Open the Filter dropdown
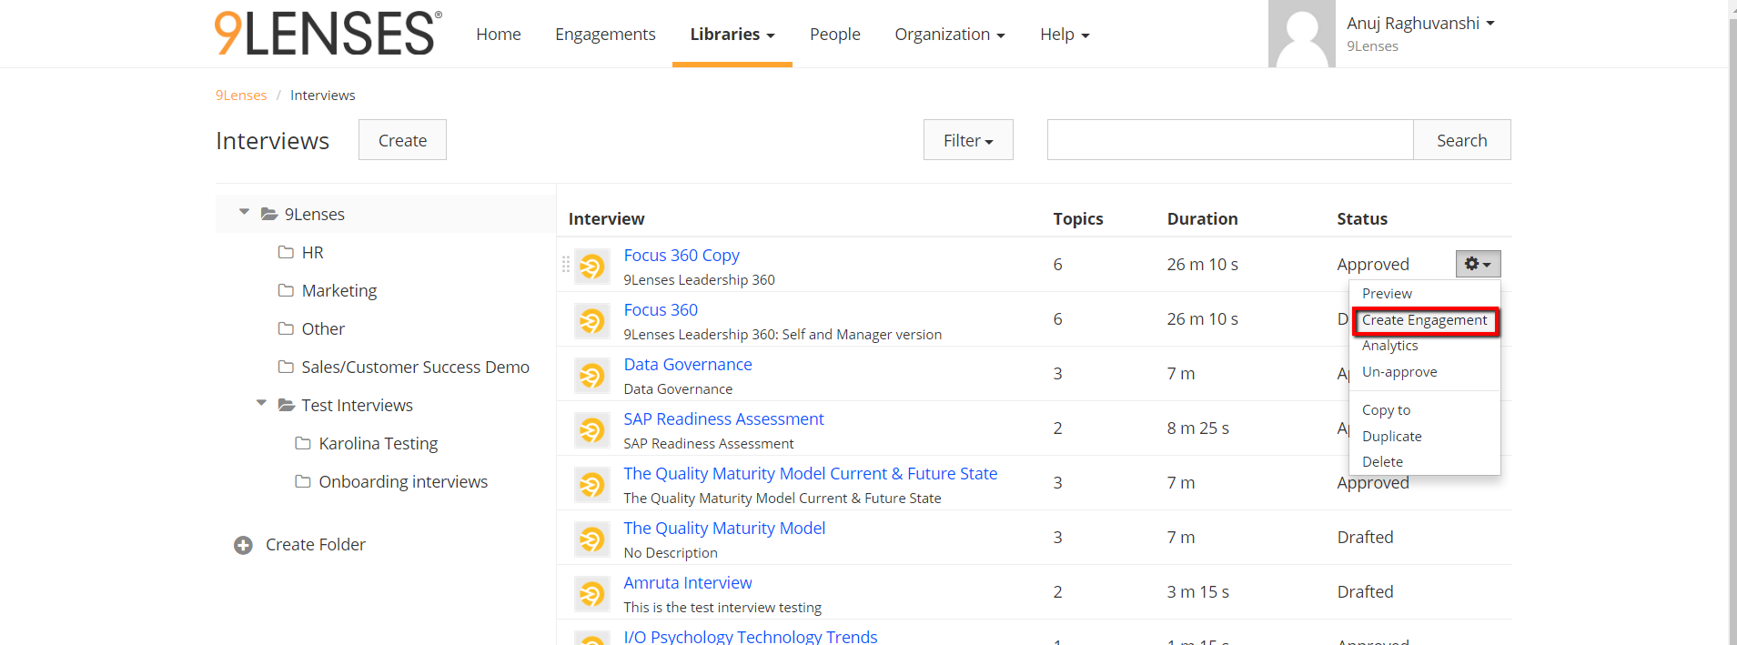Viewport: 1737px width, 645px height. [968, 140]
